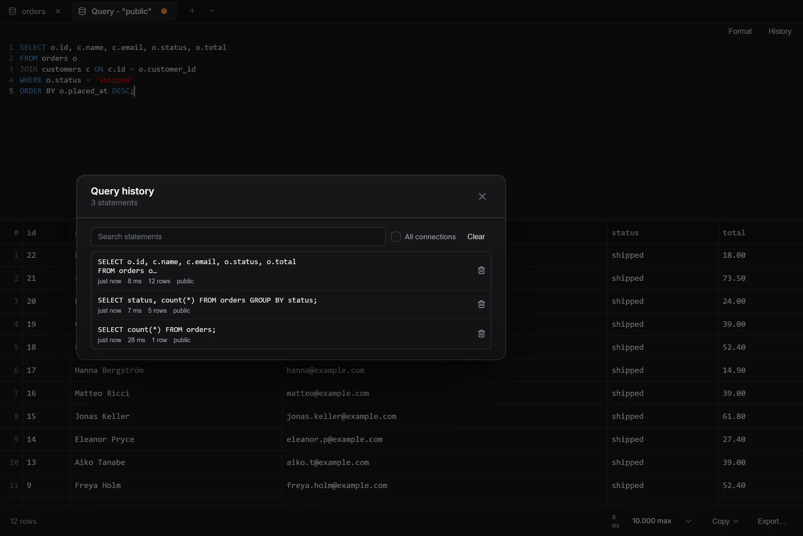Screen dimensions: 803x536
Task: Click the 3 statements subtitle
Action: pyautogui.click(x=114, y=203)
